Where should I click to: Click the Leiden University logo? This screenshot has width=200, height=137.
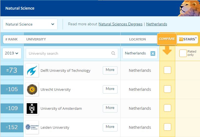32,127
